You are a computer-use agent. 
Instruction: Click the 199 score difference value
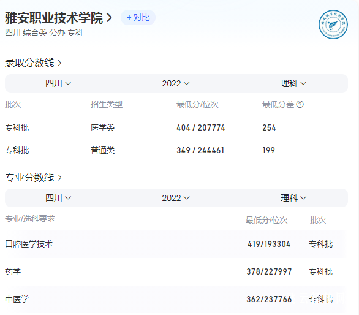(x=268, y=150)
